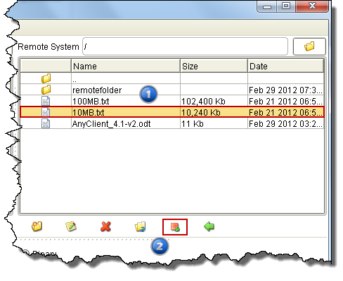Click the folder icon next to remotefolder

(x=46, y=90)
